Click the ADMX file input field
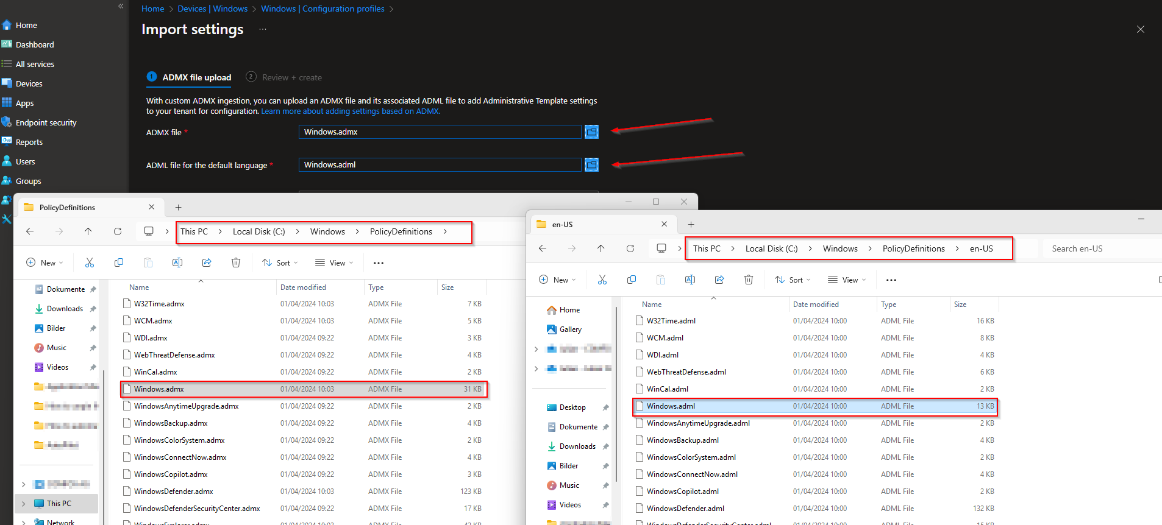Image resolution: width=1162 pixels, height=525 pixels. pyautogui.click(x=440, y=132)
